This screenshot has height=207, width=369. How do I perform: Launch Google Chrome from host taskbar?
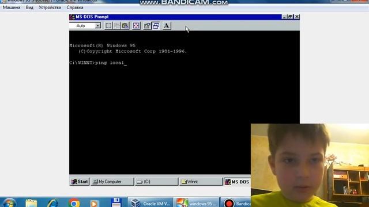coord(74,203)
